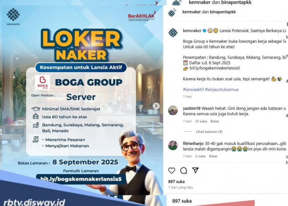The height and width of the screenshot is (206, 288).
Task: Open the #lansiaaktif hashtag
Action: pyautogui.click(x=193, y=89)
